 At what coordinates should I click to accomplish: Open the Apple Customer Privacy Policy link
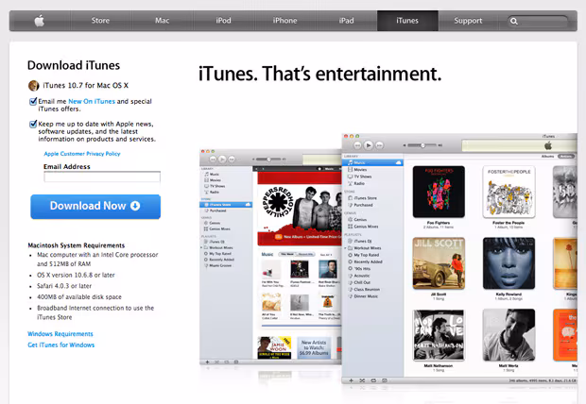(82, 154)
